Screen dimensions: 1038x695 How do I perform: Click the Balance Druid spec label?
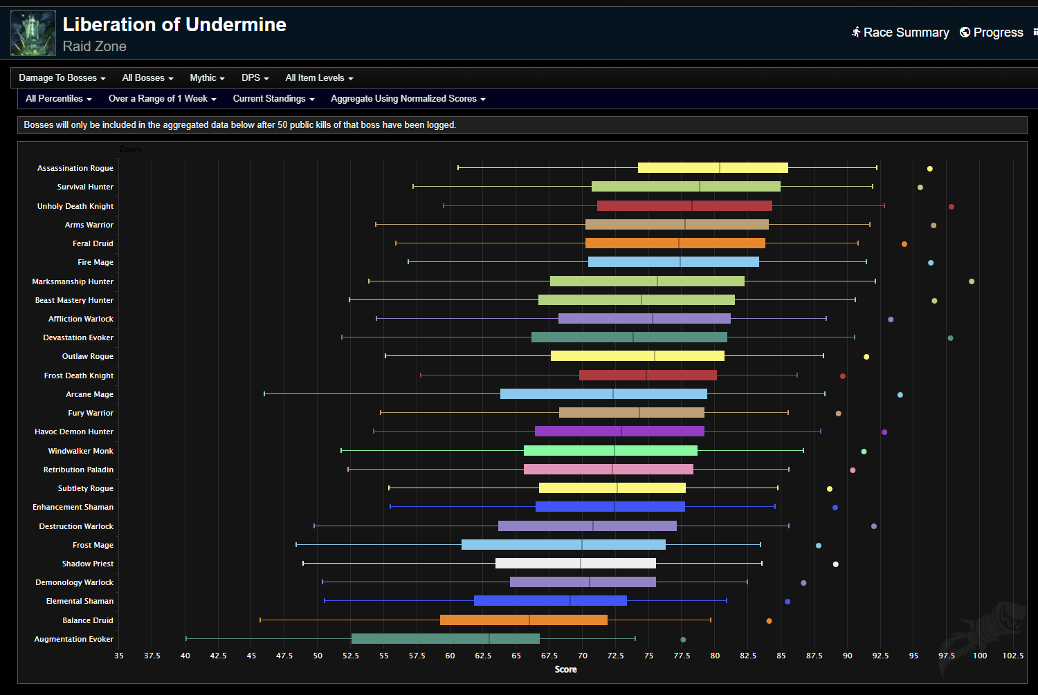[88, 620]
